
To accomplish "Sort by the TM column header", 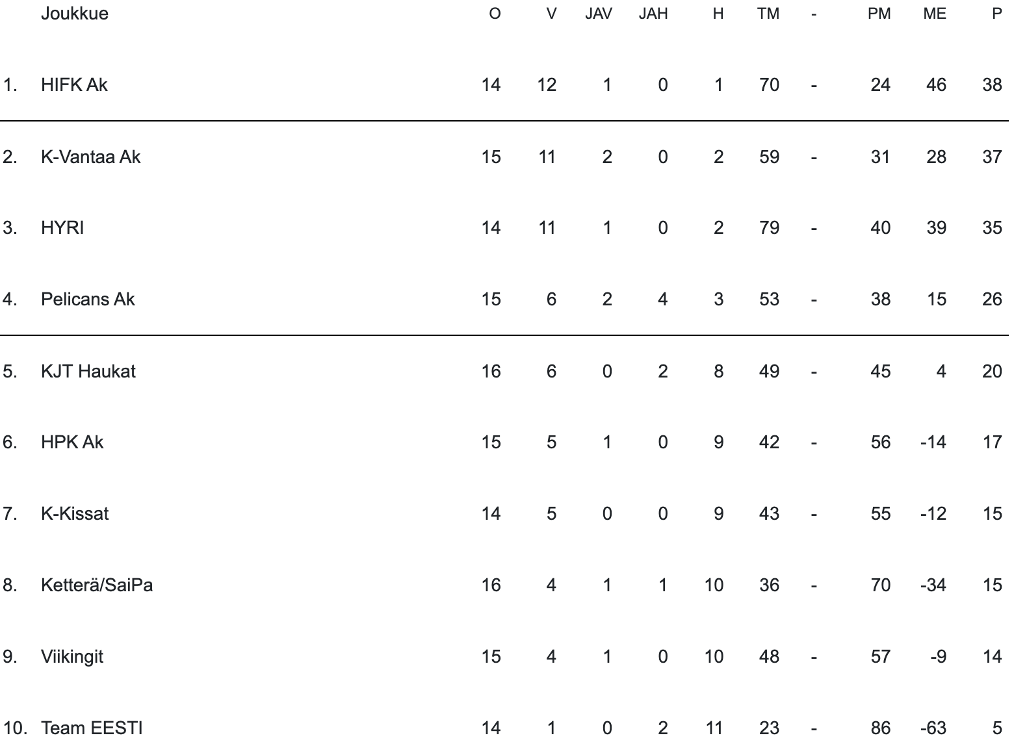I will (x=768, y=14).
